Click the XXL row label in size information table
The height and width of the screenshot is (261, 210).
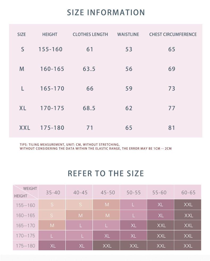point(25,128)
